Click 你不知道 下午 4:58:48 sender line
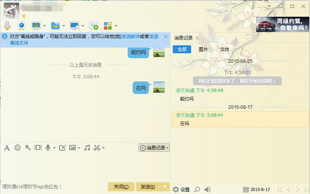The width and height of the screenshot is (310, 194). (200, 91)
